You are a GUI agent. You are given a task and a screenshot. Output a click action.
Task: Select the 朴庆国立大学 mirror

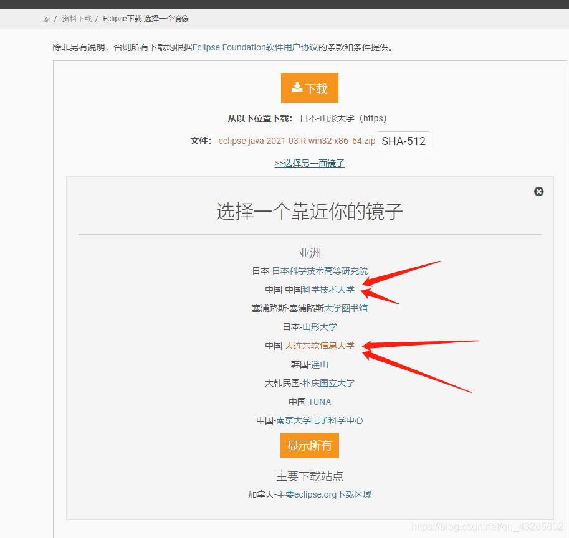pyautogui.click(x=328, y=383)
